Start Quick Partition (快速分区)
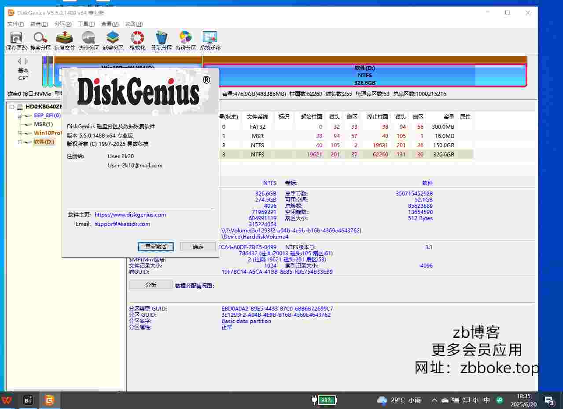Image resolution: width=563 pixels, height=409 pixels. 89,41
